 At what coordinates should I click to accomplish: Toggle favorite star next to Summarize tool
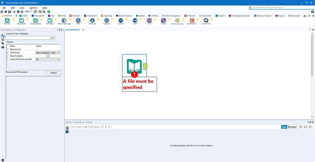click(x=197, y=19)
